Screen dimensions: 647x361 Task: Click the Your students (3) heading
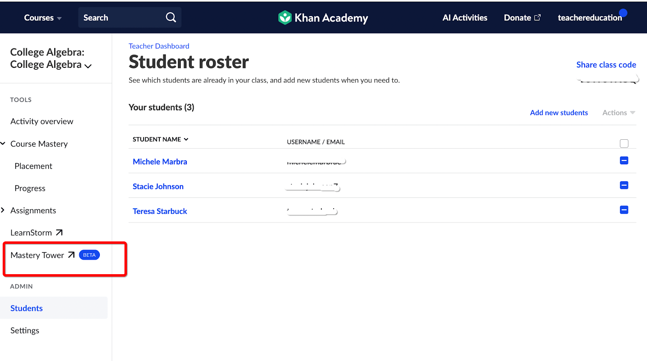pos(161,107)
